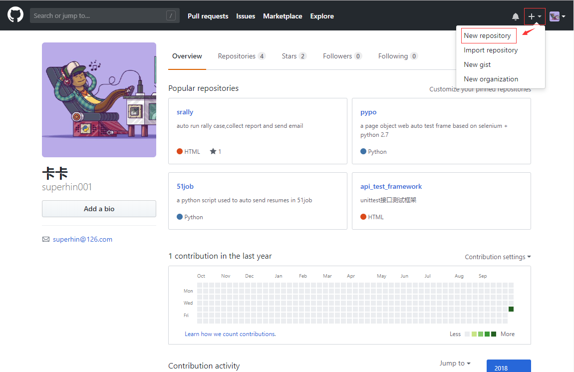Select the 2018 year button
The width and height of the screenshot is (574, 372).
coord(508,367)
